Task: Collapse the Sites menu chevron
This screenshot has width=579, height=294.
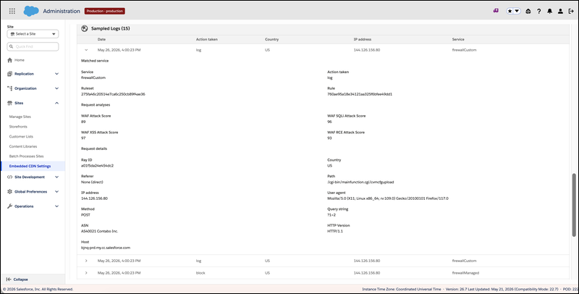Action: click(56, 103)
